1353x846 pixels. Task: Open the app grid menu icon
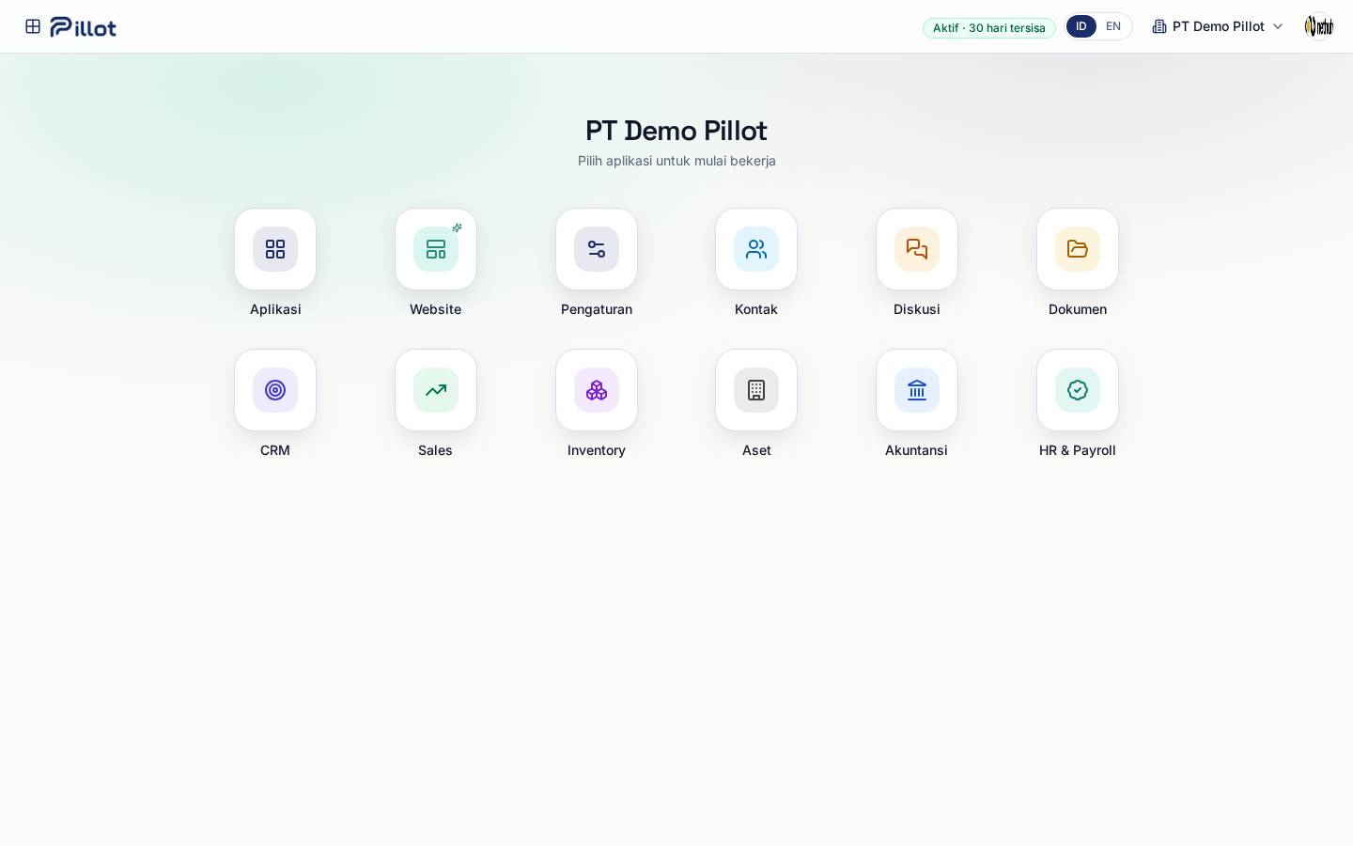click(x=33, y=26)
